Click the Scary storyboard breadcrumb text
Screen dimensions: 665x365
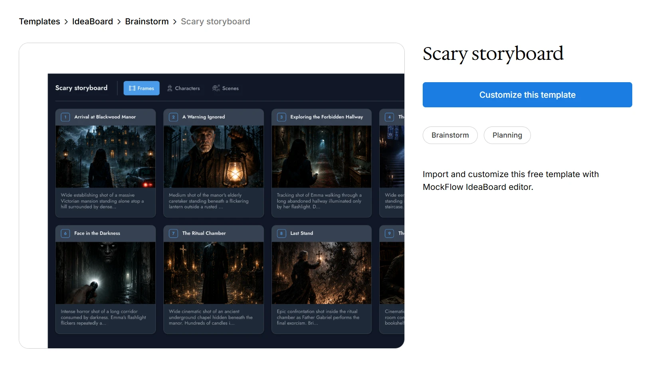[x=216, y=22]
